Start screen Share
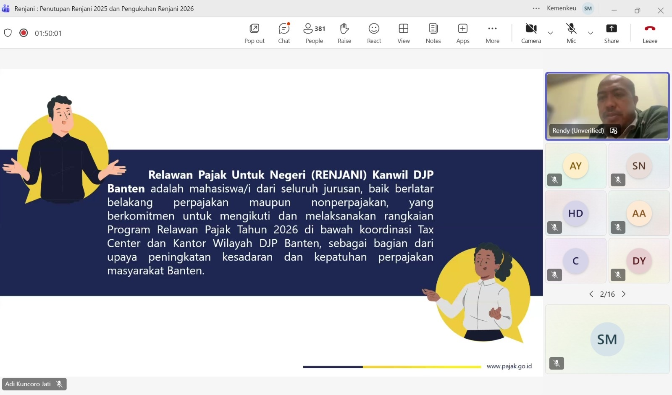The height and width of the screenshot is (395, 672). coord(611,33)
